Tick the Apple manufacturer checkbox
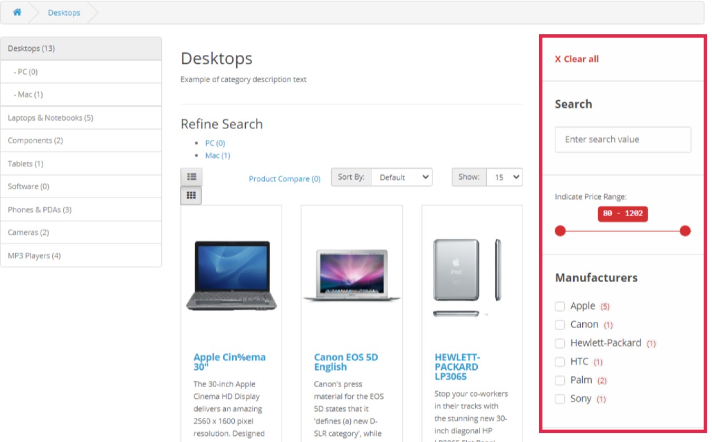The width and height of the screenshot is (712, 442). (560, 306)
